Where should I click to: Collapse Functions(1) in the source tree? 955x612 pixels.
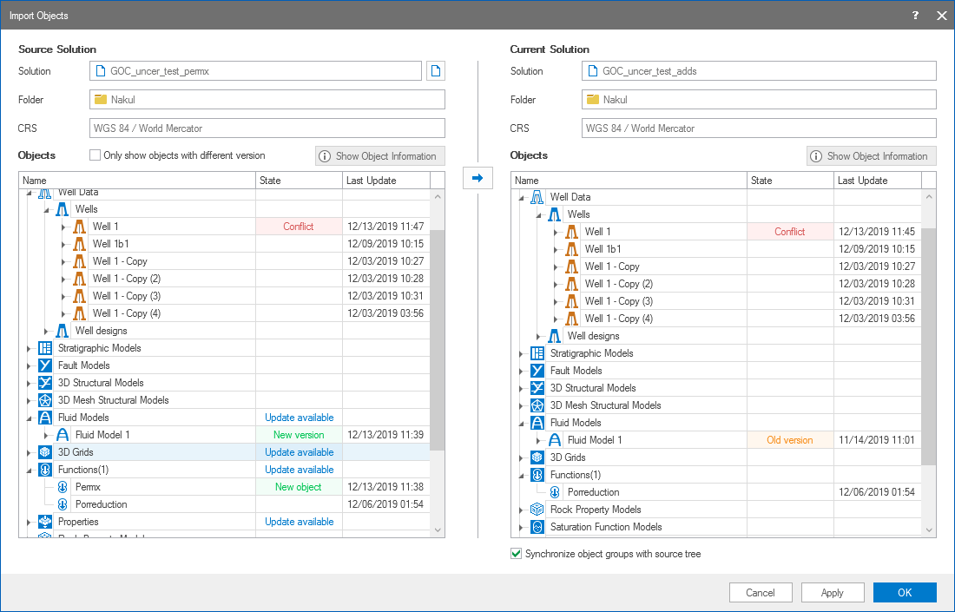[x=29, y=470]
